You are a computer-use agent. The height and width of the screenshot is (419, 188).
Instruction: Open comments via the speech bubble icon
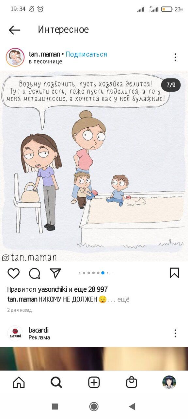point(34,273)
